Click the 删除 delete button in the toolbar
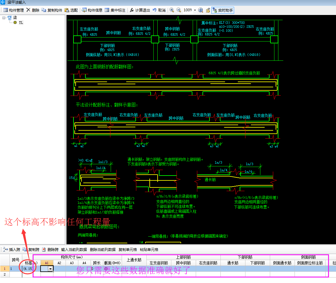336x283 pixels. [33, 10]
